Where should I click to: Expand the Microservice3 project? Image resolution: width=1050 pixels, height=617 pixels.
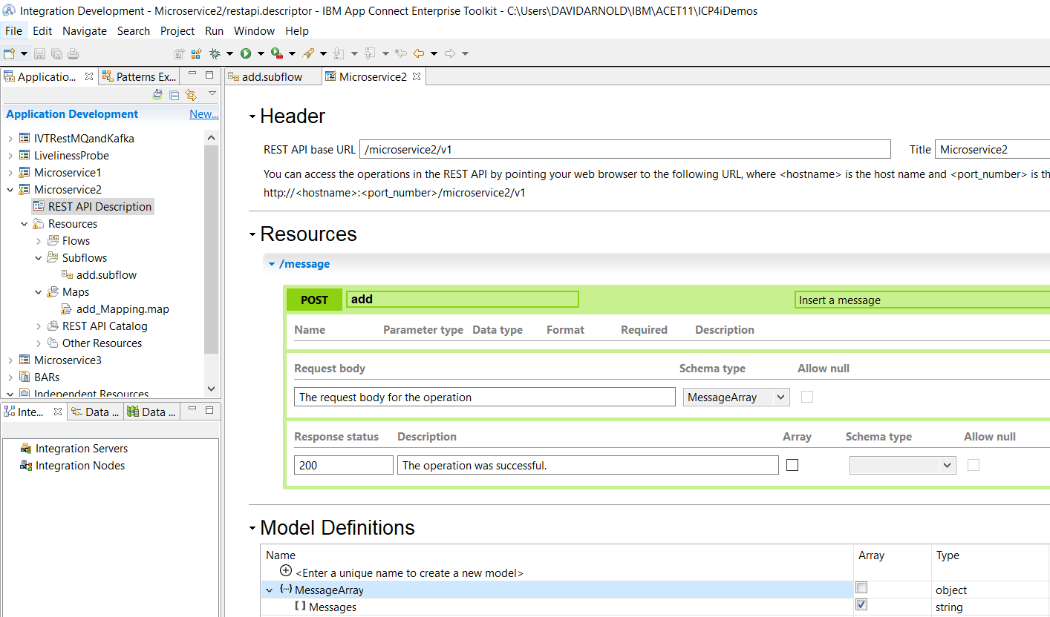click(10, 360)
